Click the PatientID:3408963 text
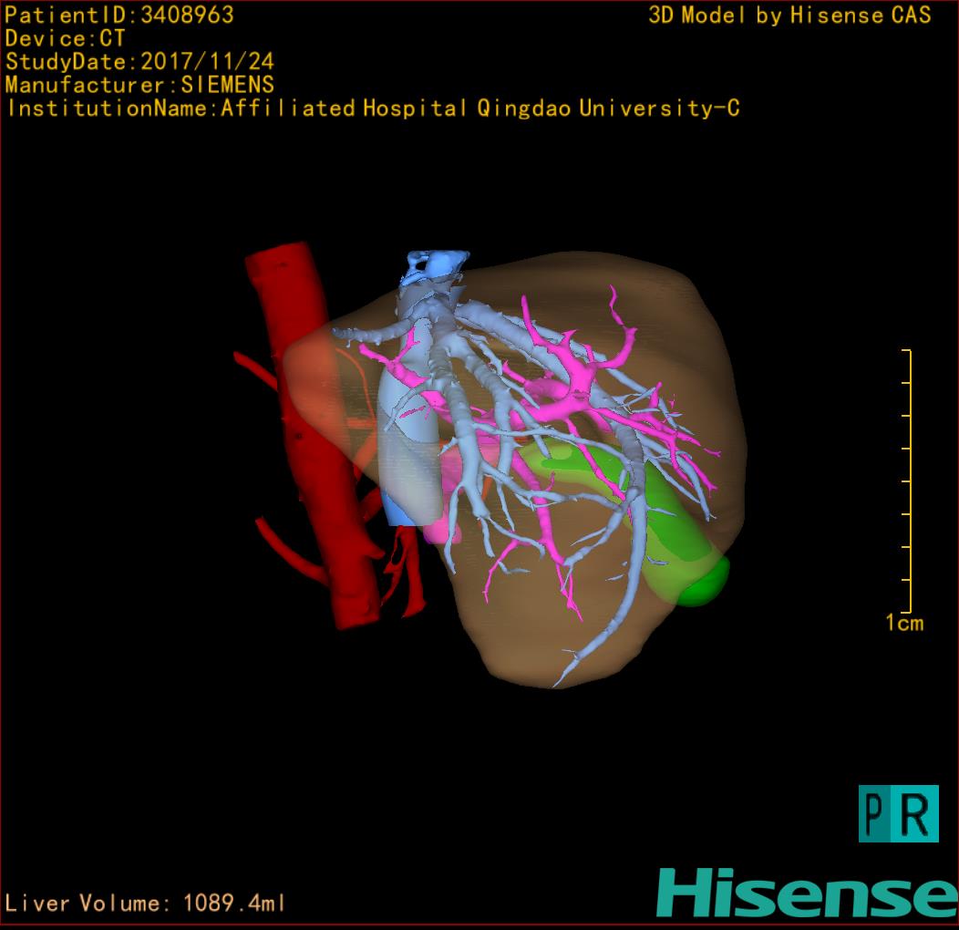 click(119, 15)
